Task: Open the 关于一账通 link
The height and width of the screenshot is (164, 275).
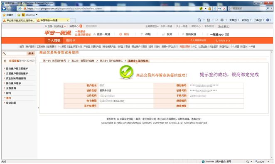Action: coord(182,26)
